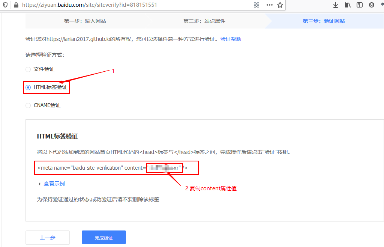Open the Firefox account avatar icon
The height and width of the screenshot is (247, 384).
coord(372,5)
